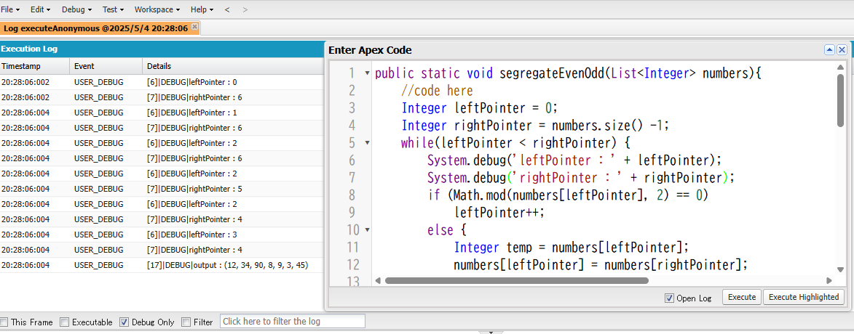Image resolution: width=854 pixels, height=334 pixels.
Task: Click line 6 System.debug leftPointer statement
Action: coord(574,160)
